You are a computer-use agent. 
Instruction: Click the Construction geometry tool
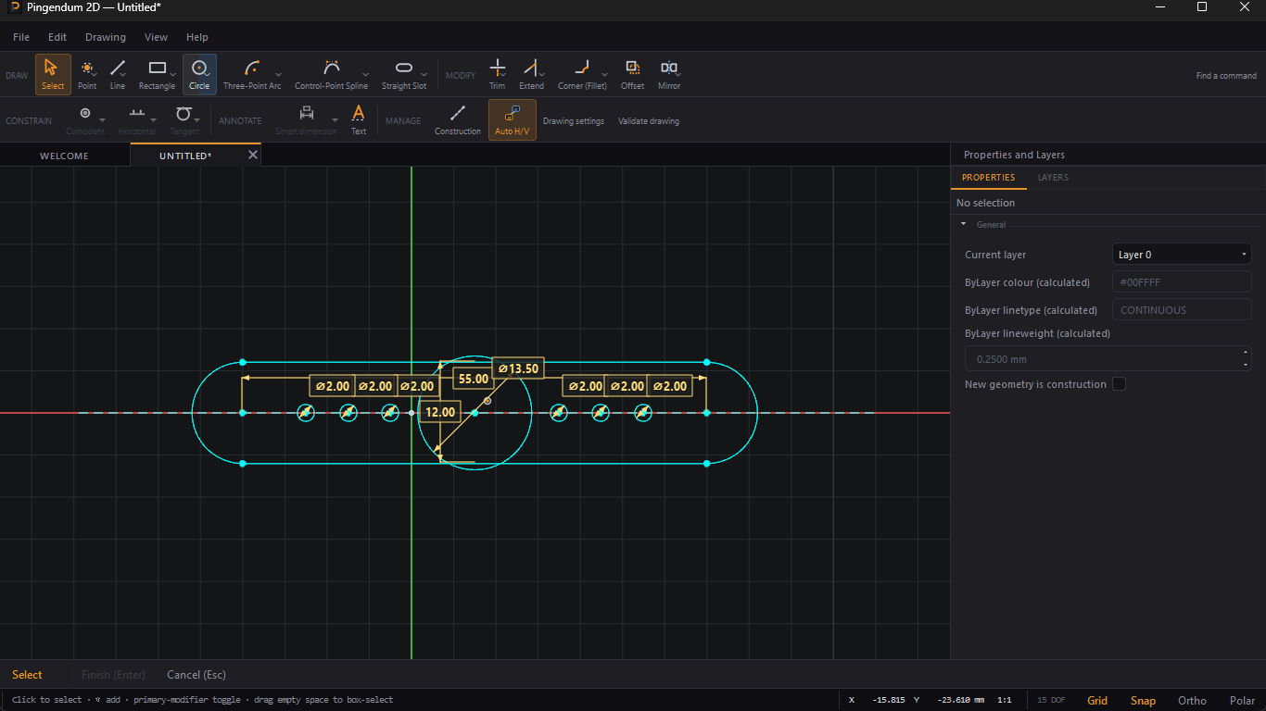(458, 118)
